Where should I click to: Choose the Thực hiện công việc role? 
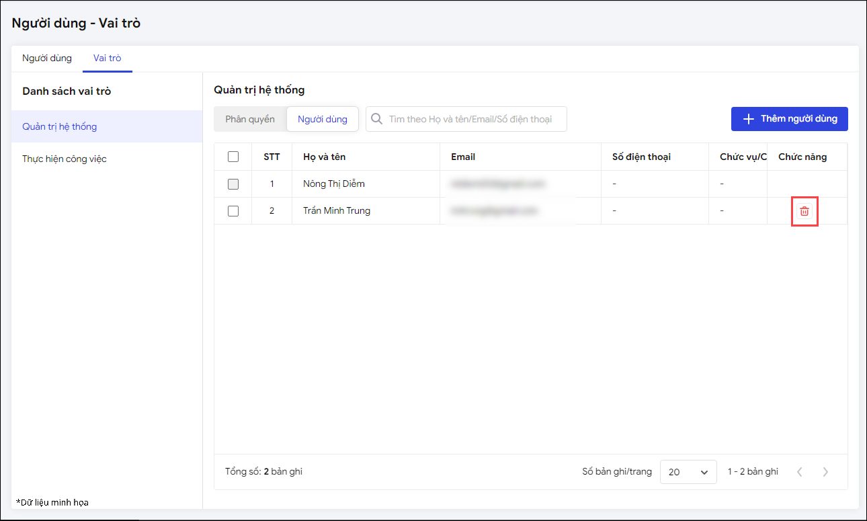pyautogui.click(x=65, y=159)
